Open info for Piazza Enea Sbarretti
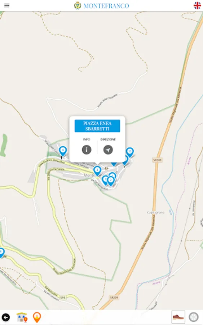Image resolution: width=203 pixels, height=325 pixels. point(87,149)
